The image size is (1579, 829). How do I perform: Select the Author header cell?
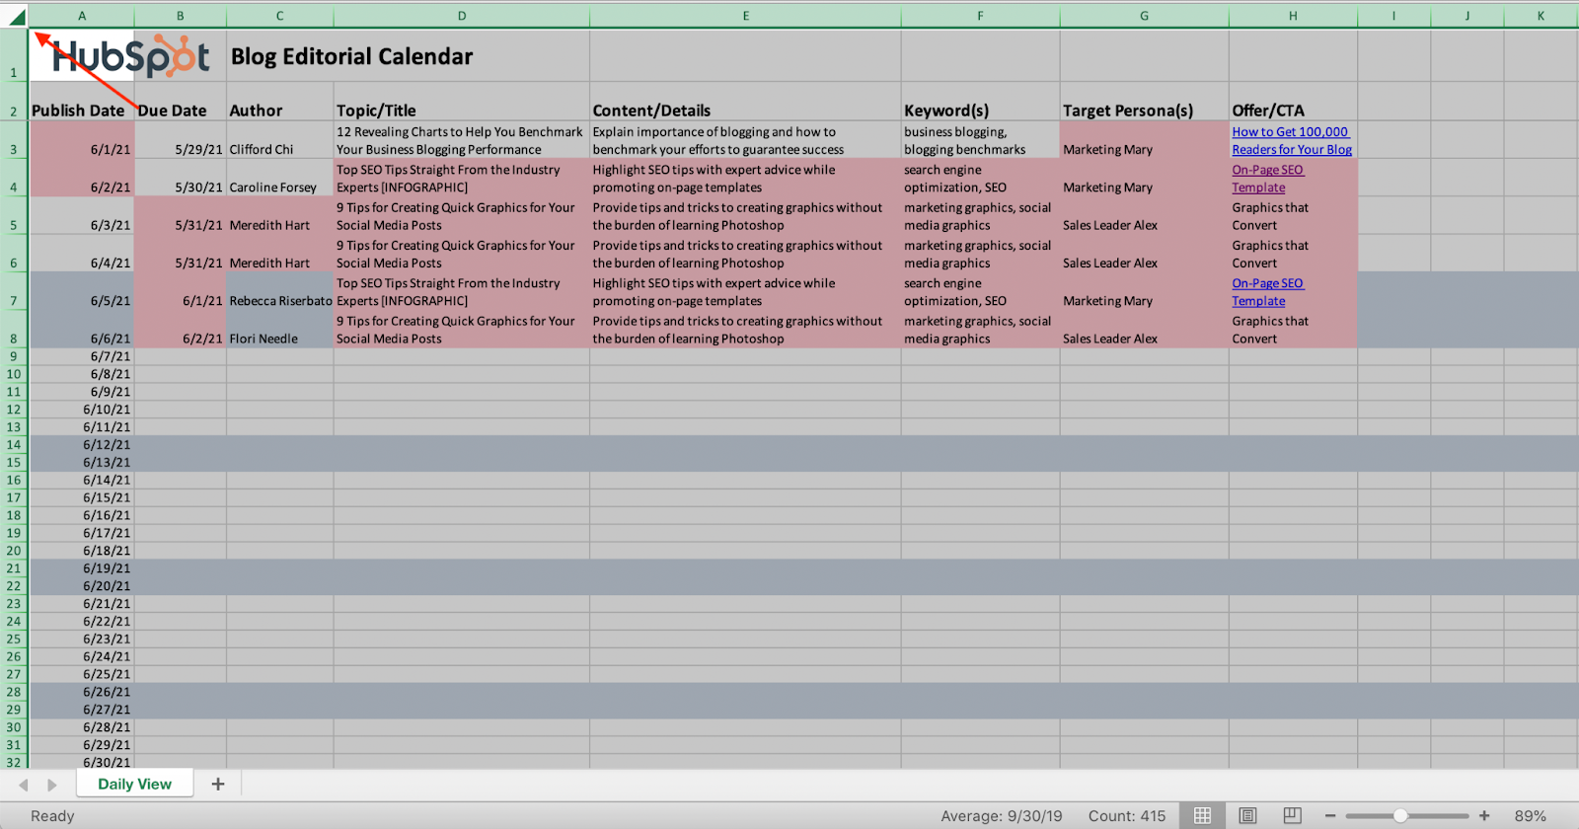(x=280, y=102)
